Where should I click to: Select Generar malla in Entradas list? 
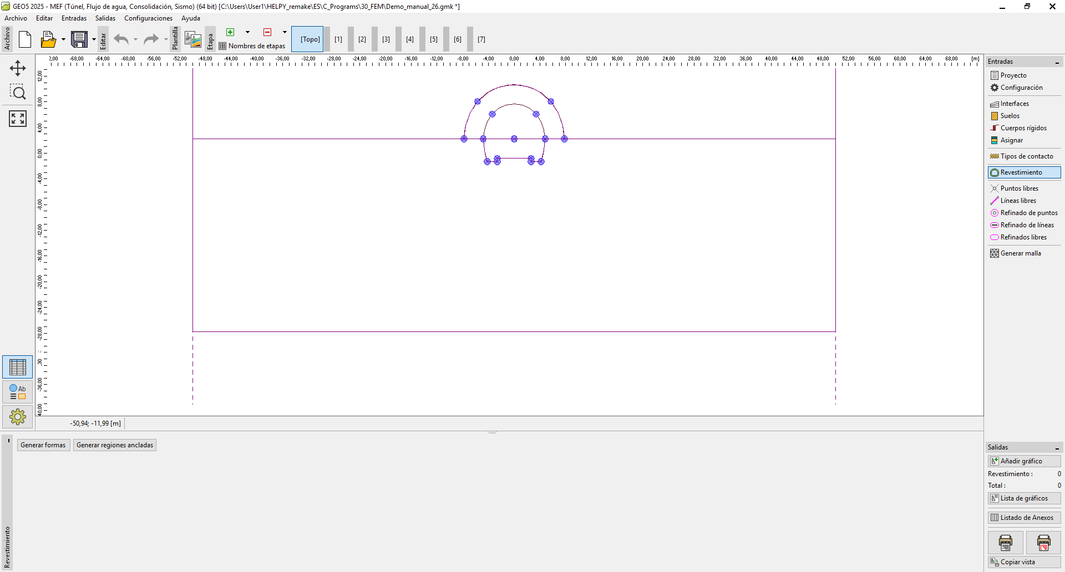pyautogui.click(x=1021, y=253)
